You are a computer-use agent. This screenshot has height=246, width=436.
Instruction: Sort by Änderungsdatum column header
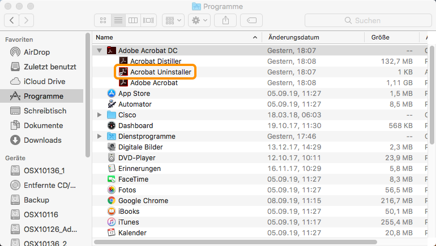313,37
